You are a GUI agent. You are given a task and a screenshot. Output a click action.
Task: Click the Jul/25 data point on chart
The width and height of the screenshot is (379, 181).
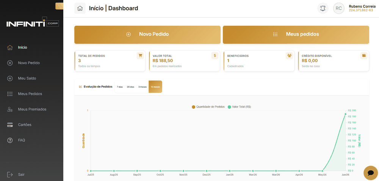click(x=91, y=171)
